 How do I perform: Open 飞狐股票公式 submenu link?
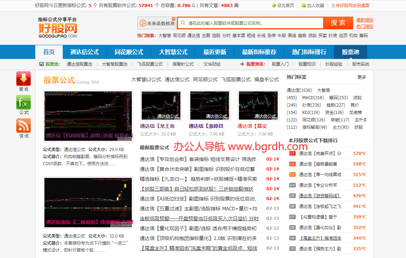(x=150, y=64)
